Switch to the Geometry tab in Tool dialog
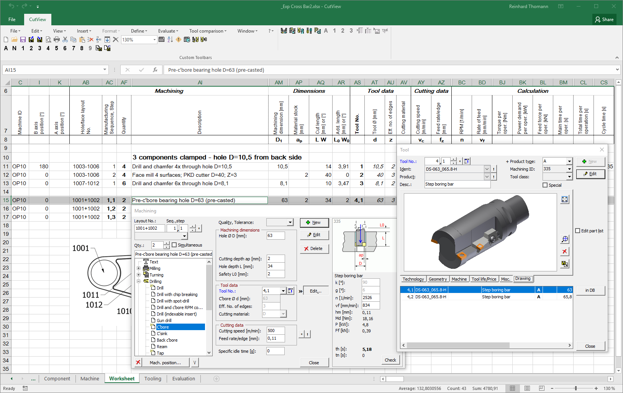 (x=438, y=279)
